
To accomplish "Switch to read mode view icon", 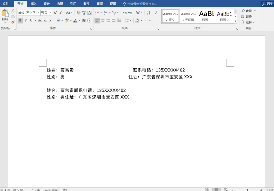I will pyautogui.click(x=207, y=190).
